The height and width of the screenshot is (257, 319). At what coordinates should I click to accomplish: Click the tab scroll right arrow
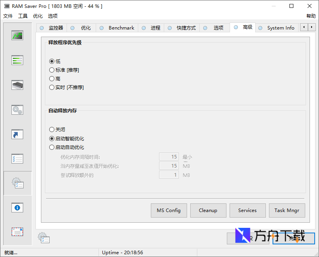tap(311, 27)
